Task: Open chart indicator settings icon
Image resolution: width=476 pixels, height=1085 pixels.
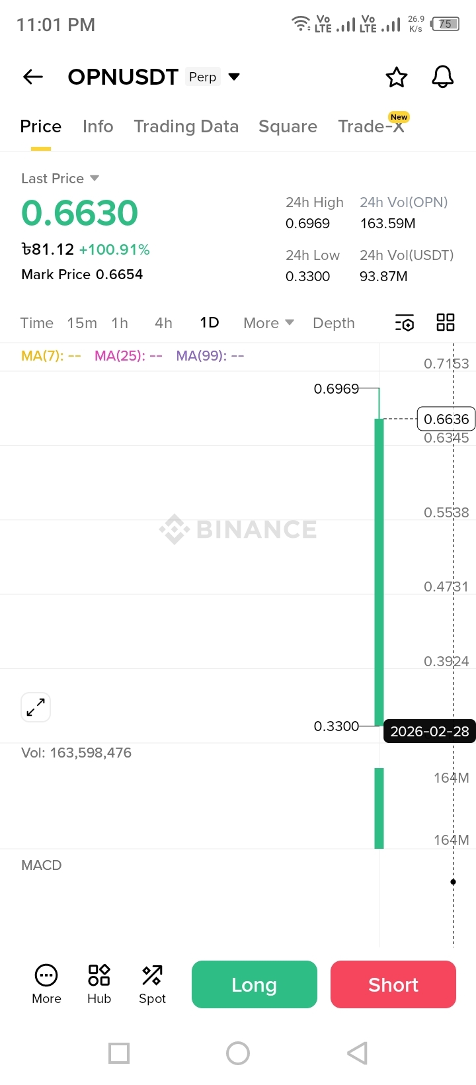Action: (405, 323)
